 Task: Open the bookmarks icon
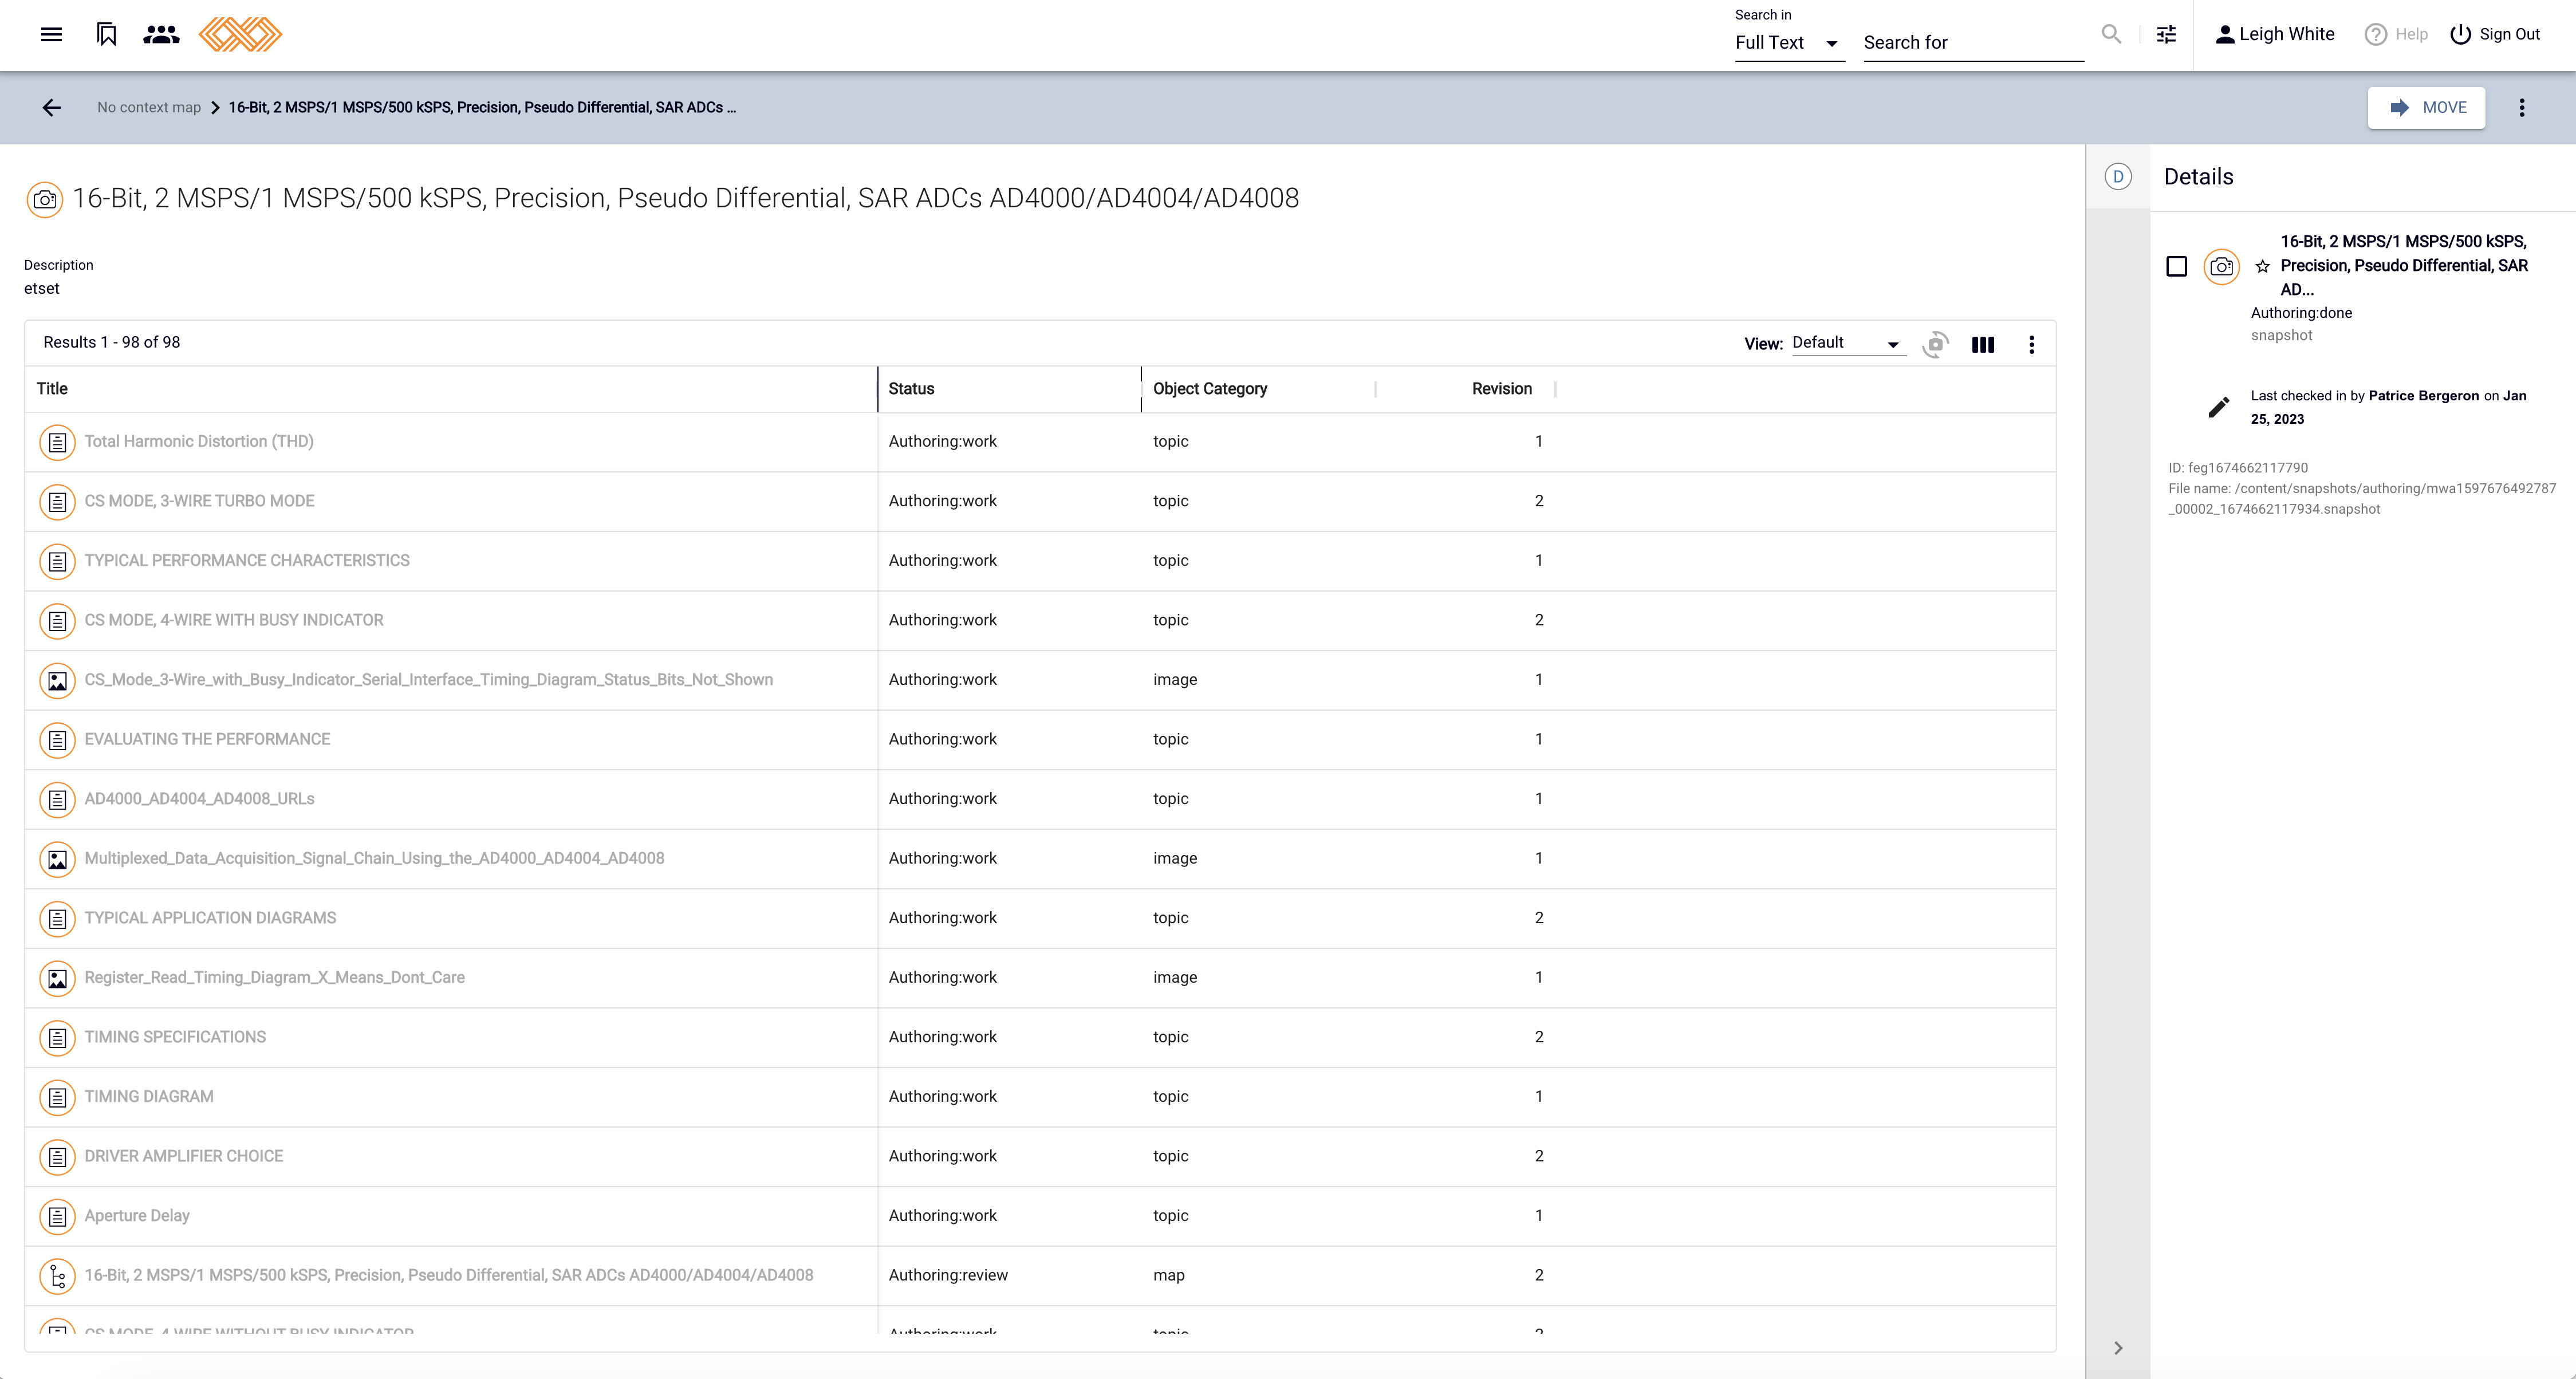click(x=106, y=35)
